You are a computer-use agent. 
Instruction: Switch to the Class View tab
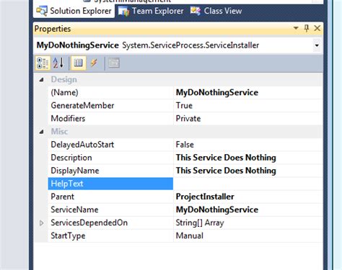[216, 11]
